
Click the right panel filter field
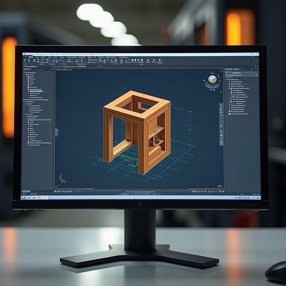pos(242,75)
